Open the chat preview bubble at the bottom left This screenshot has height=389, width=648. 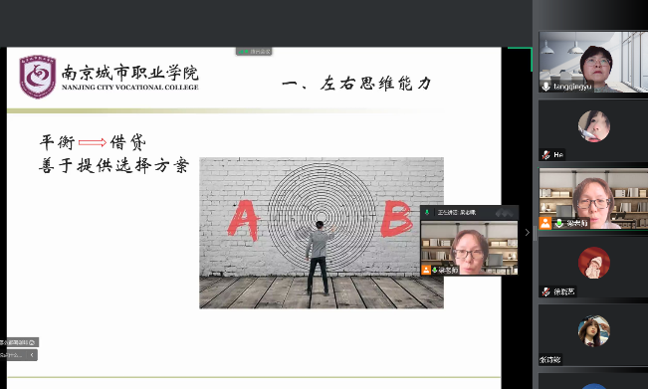(x=14, y=355)
